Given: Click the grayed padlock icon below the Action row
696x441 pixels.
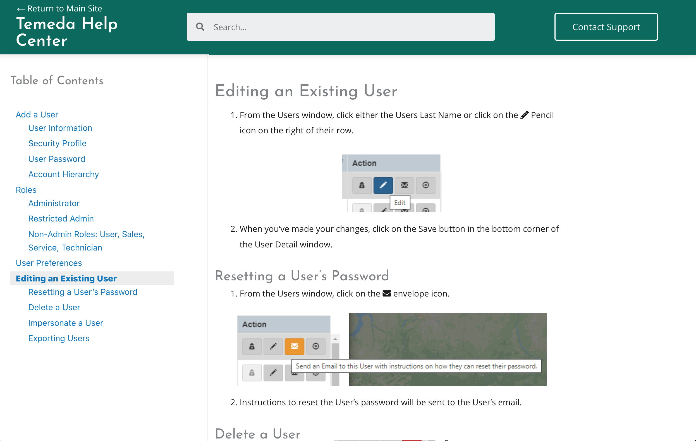Looking at the screenshot, I should pos(252,373).
